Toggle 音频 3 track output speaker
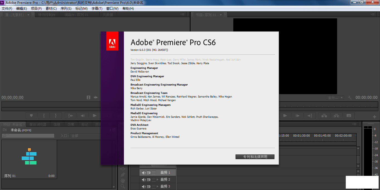380x190 pixels. tap(144, 186)
